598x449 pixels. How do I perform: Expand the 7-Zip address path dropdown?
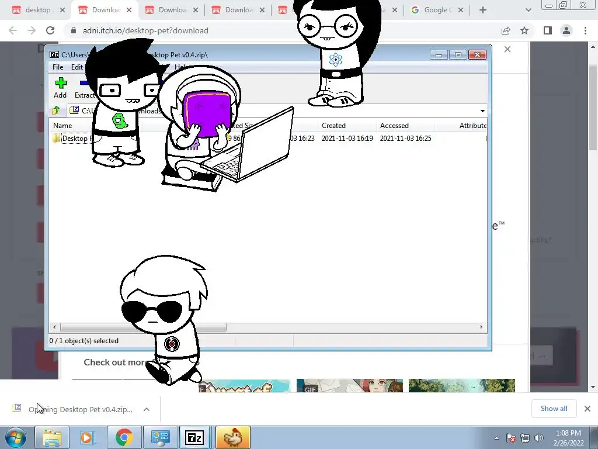pyautogui.click(x=482, y=110)
